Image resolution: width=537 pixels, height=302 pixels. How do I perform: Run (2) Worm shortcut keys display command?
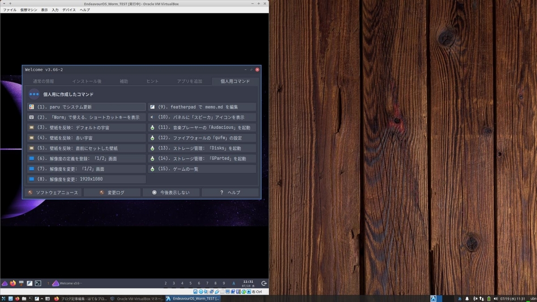coord(86,117)
